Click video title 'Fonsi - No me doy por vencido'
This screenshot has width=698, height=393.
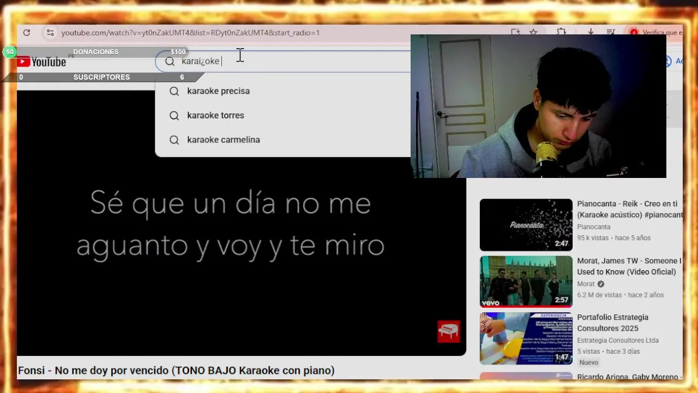point(176,371)
